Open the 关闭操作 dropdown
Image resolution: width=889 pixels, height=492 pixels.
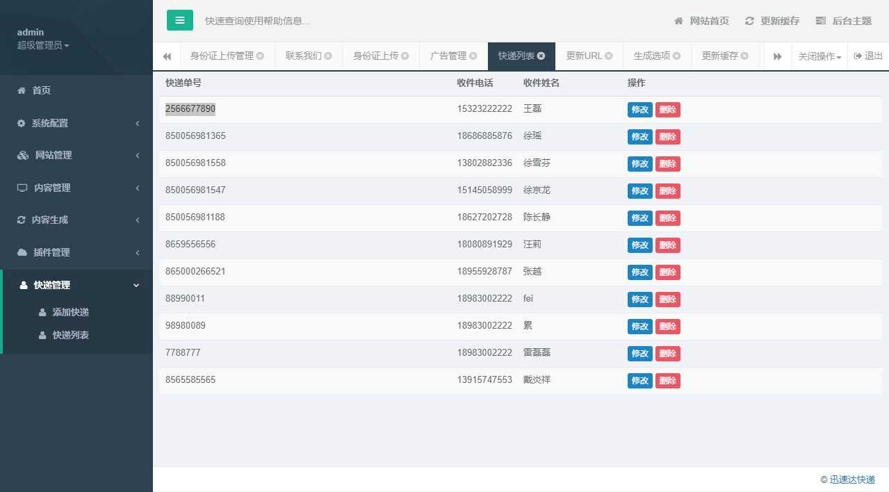(x=819, y=56)
